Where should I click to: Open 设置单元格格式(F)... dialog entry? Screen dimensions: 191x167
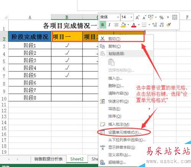click(126, 132)
